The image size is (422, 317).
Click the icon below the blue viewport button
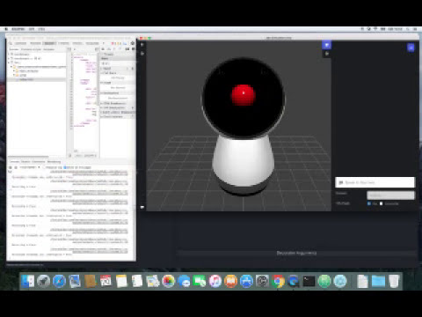pyautogui.click(x=327, y=54)
